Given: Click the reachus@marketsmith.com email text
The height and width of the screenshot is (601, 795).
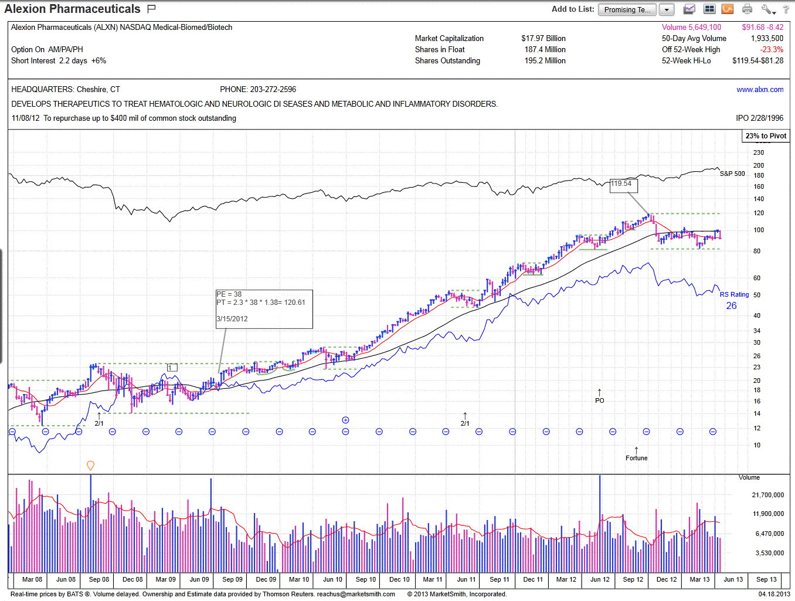Looking at the screenshot, I should (356, 594).
